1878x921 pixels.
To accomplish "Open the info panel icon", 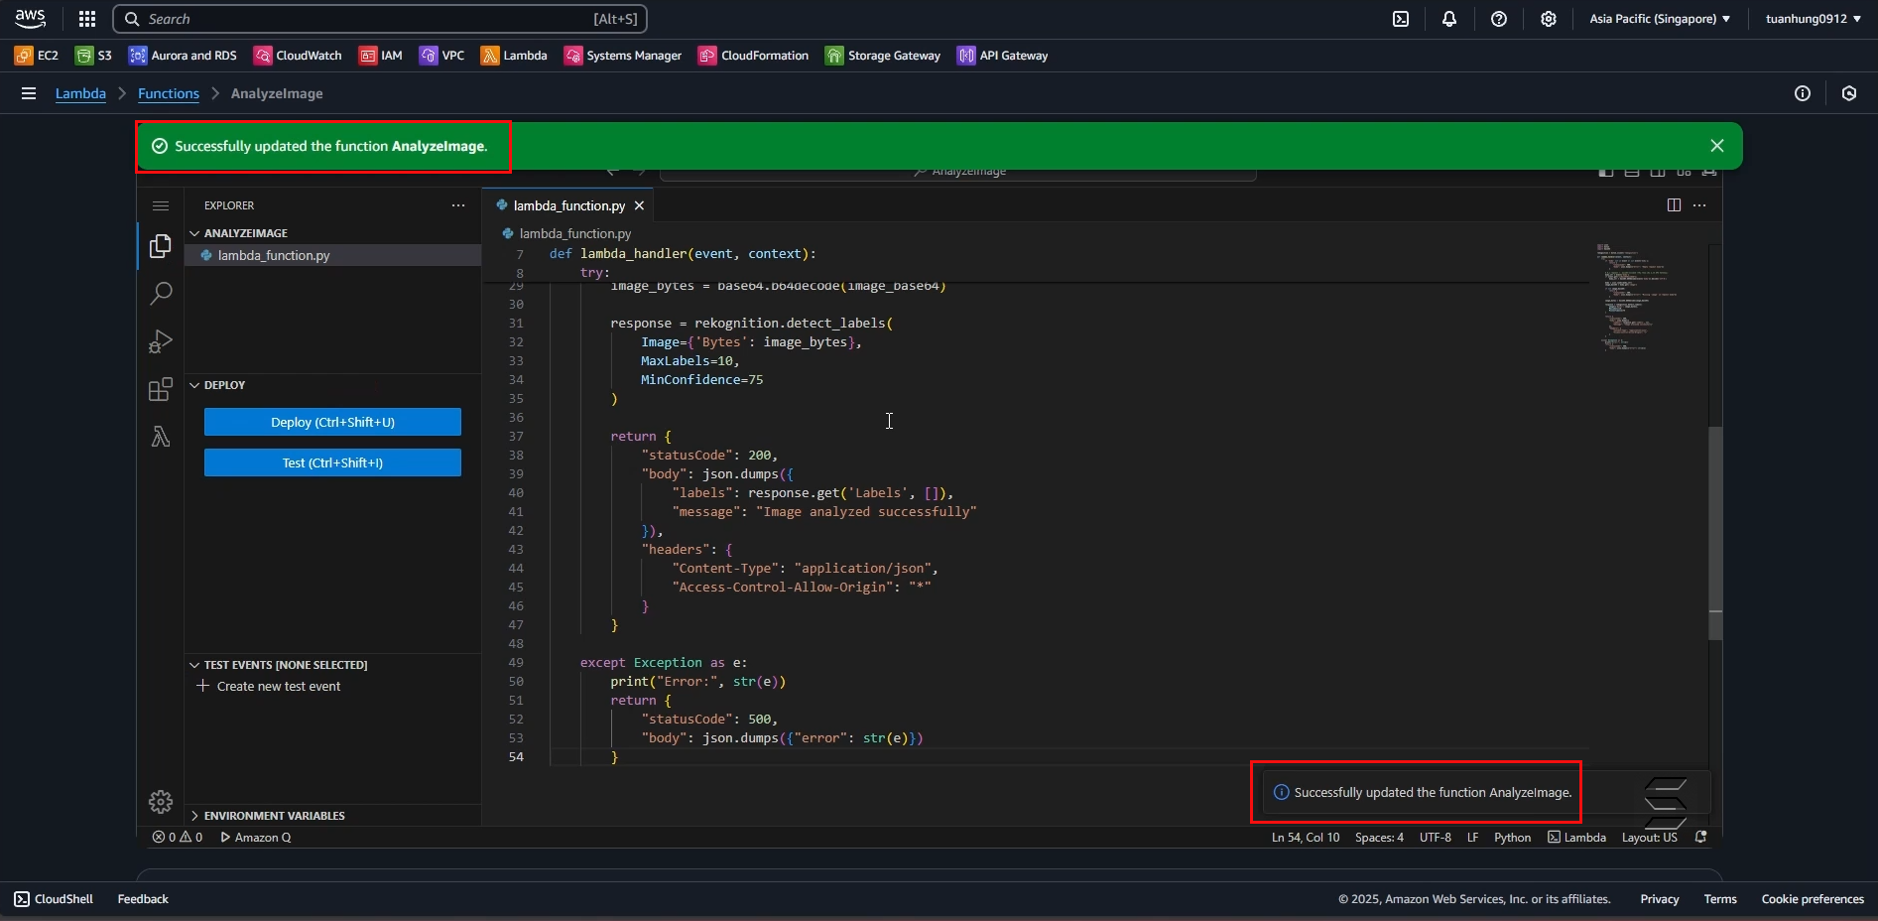I will coord(1803,93).
